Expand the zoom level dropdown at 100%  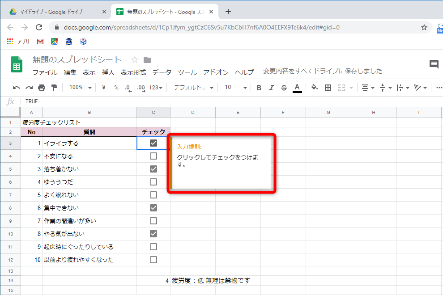80,87
